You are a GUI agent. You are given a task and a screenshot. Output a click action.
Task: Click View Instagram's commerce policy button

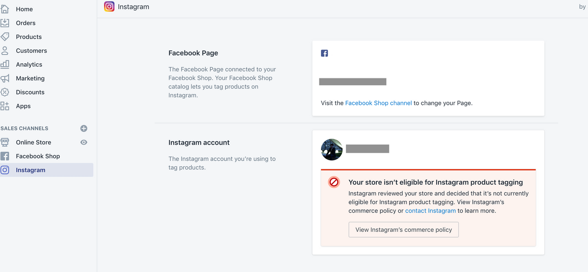coord(403,229)
